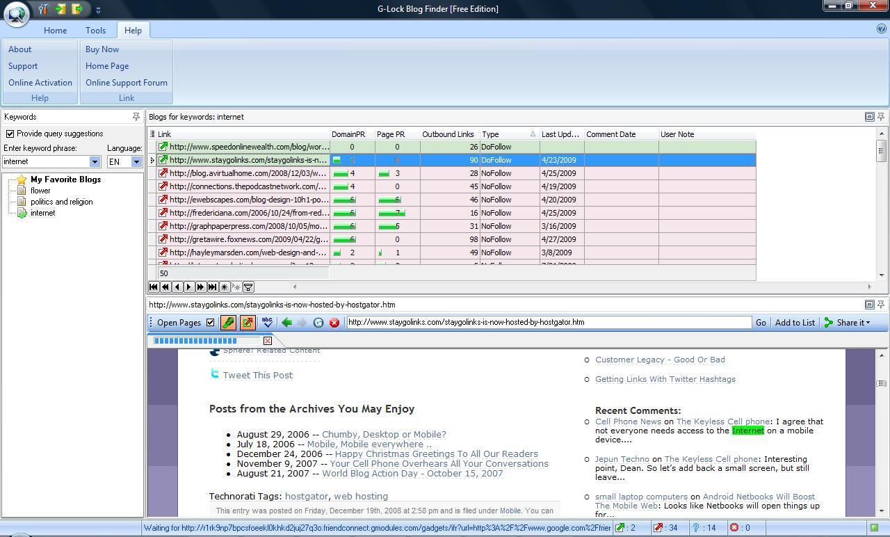Screen dimensions: 890x537
Task: Go to previous record in navigator
Action: point(177,287)
